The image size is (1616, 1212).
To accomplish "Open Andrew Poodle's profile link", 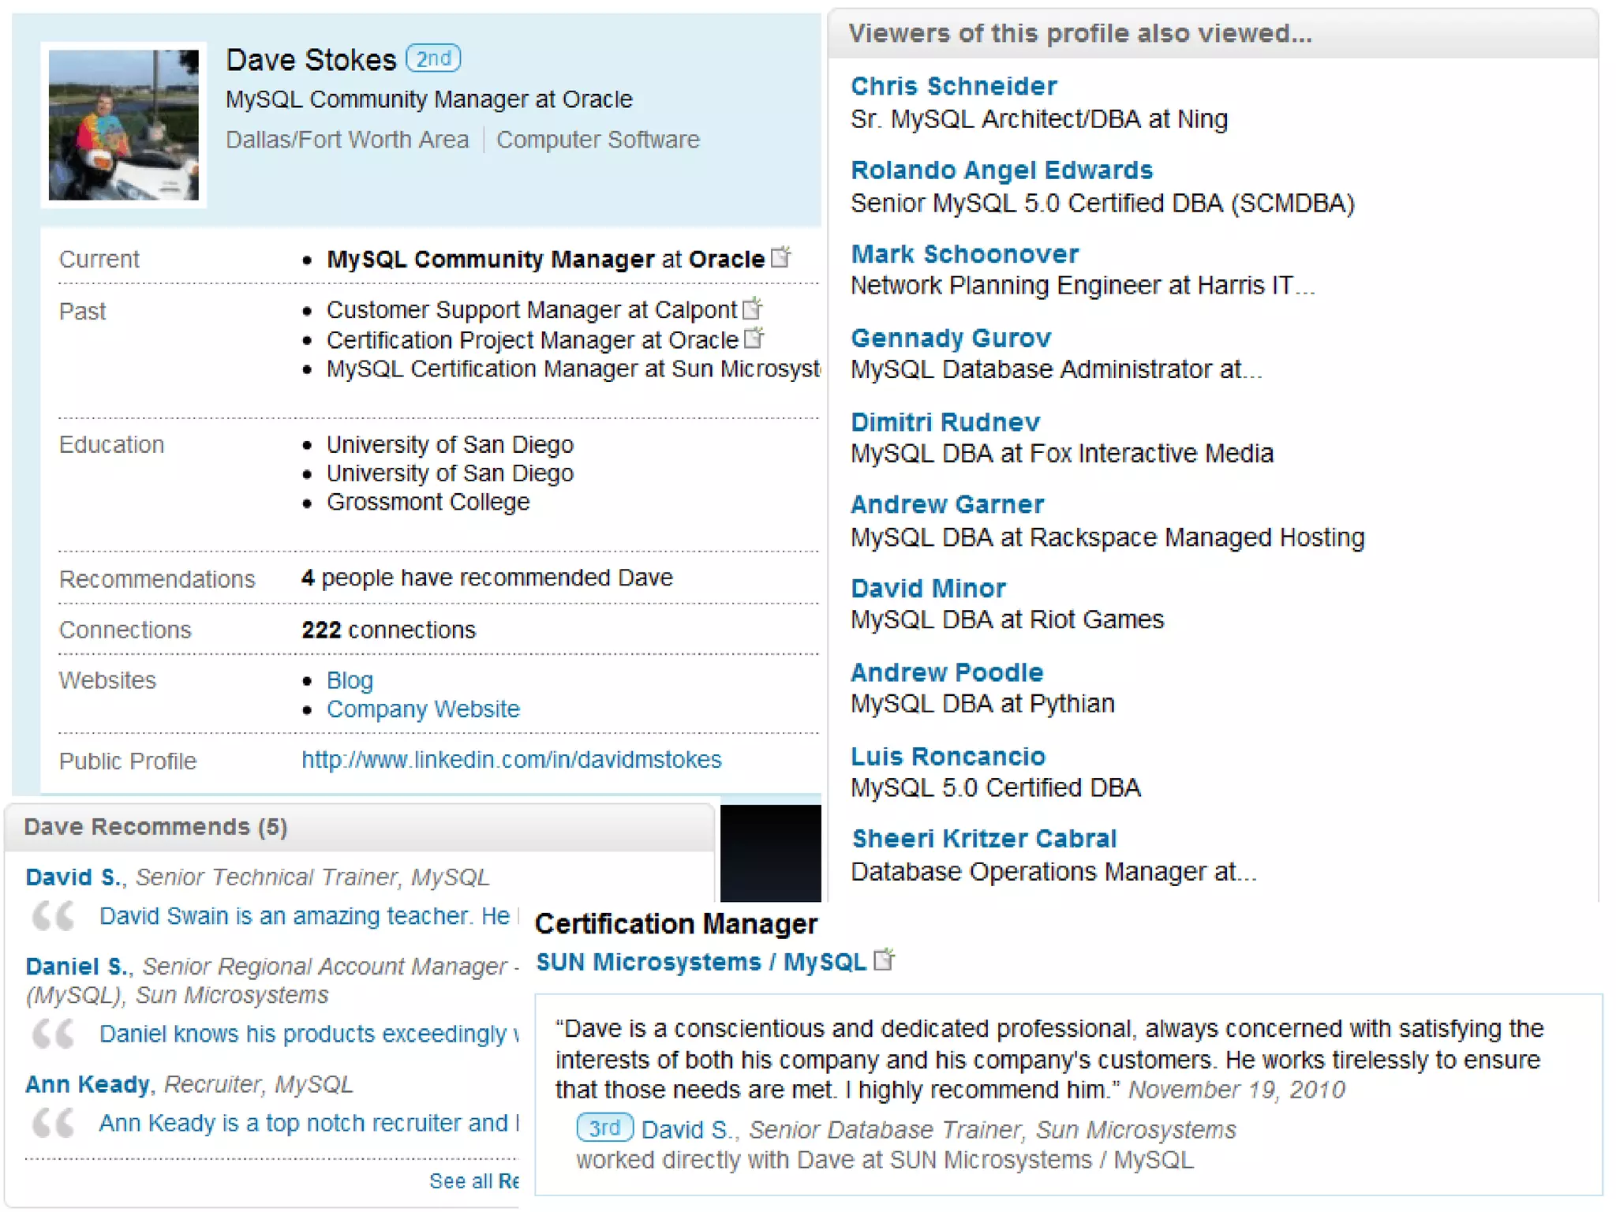I will click(947, 672).
